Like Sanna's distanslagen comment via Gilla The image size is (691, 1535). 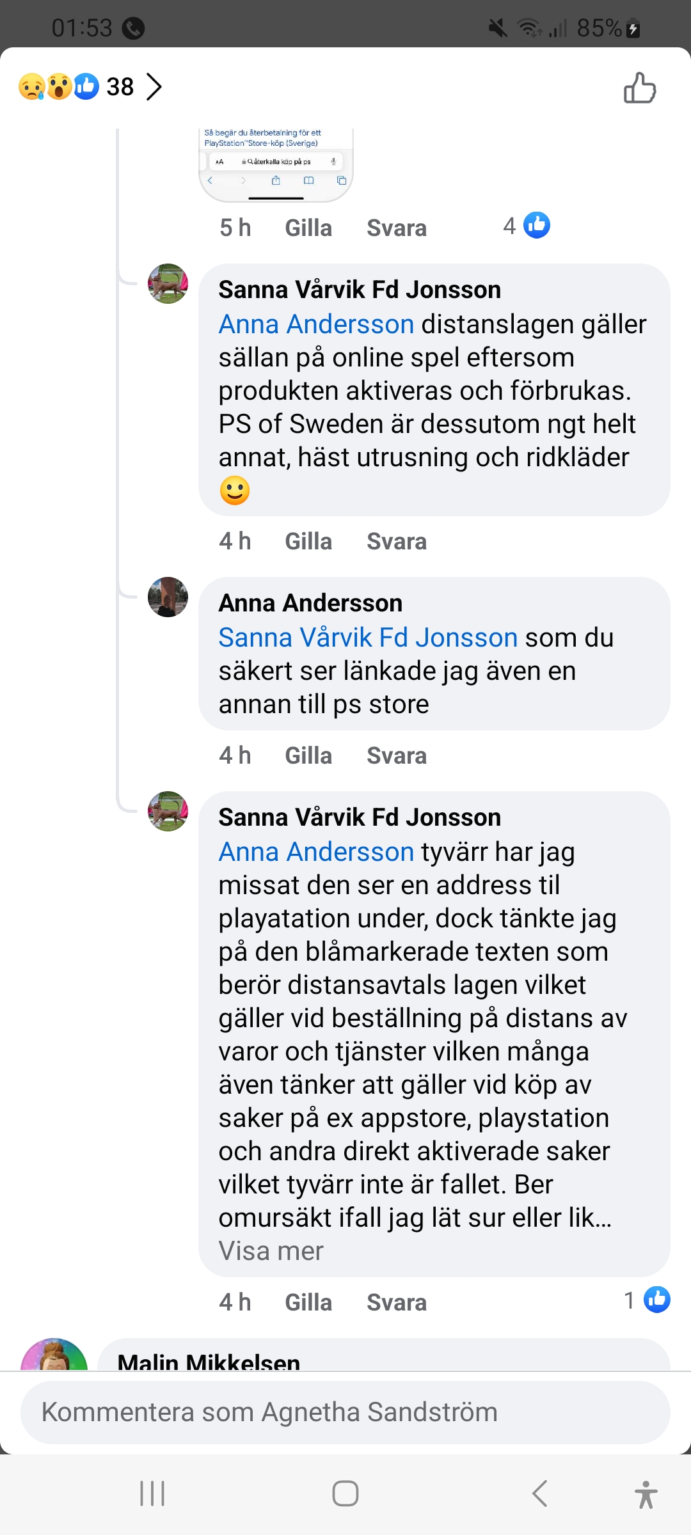coord(308,541)
